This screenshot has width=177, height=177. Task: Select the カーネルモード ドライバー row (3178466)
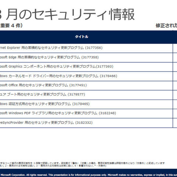[x=86, y=76]
